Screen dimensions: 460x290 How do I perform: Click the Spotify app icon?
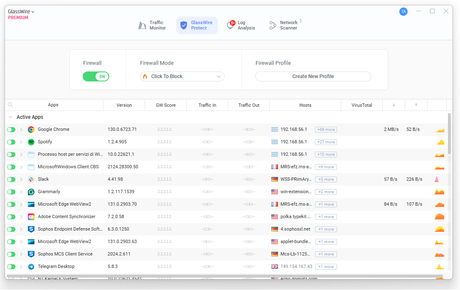31,142
